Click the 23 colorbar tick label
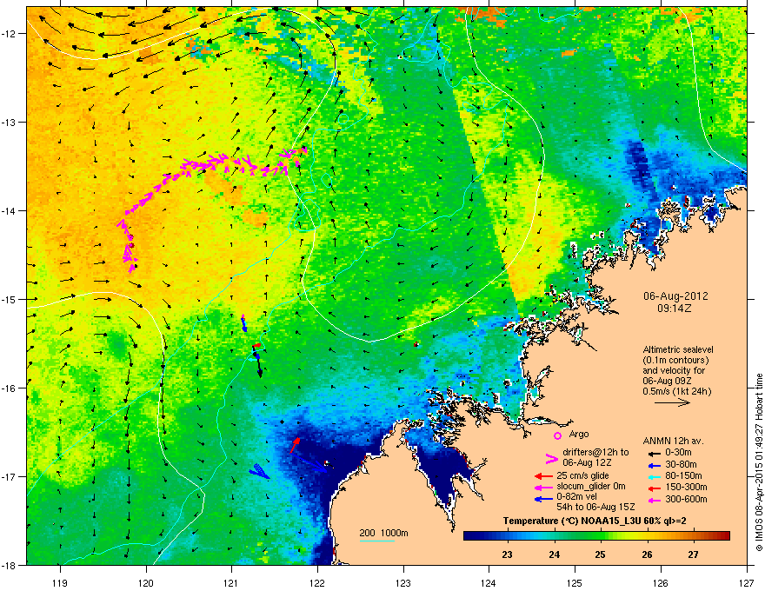The image size is (765, 591). pyautogui.click(x=508, y=554)
